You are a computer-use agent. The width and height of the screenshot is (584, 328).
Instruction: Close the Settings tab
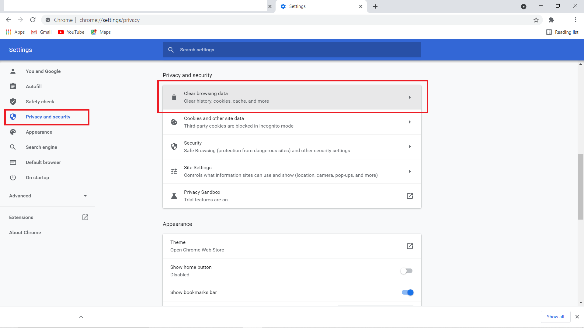tap(361, 6)
